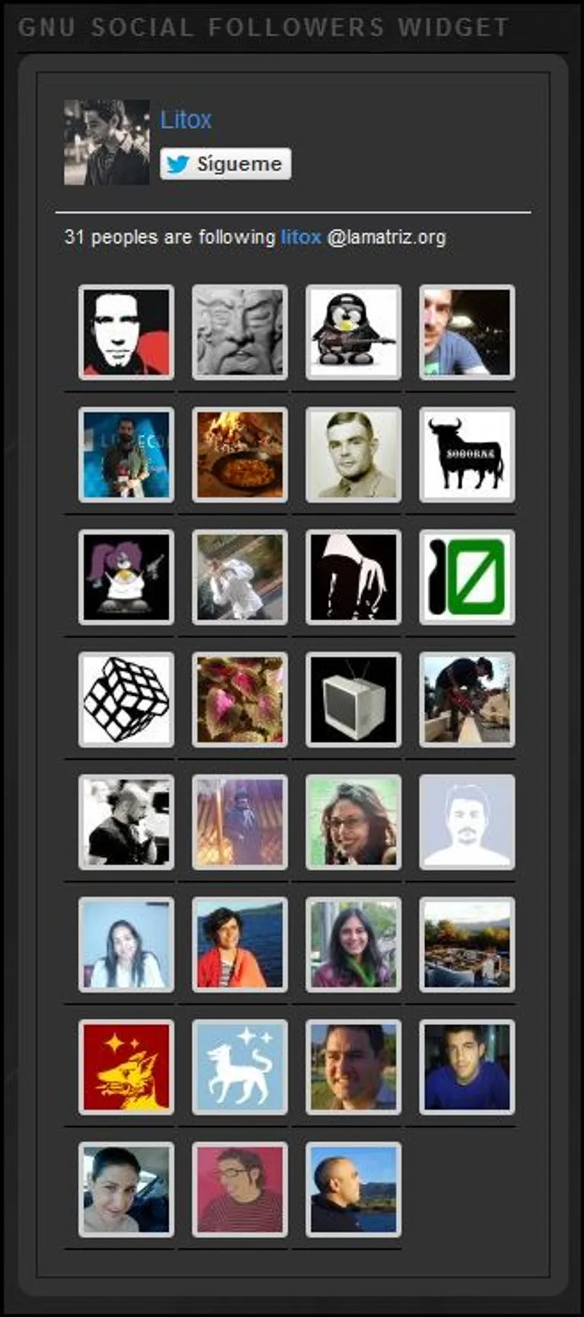Select the default grey placeholder avatar with mustache

pyautogui.click(x=467, y=822)
